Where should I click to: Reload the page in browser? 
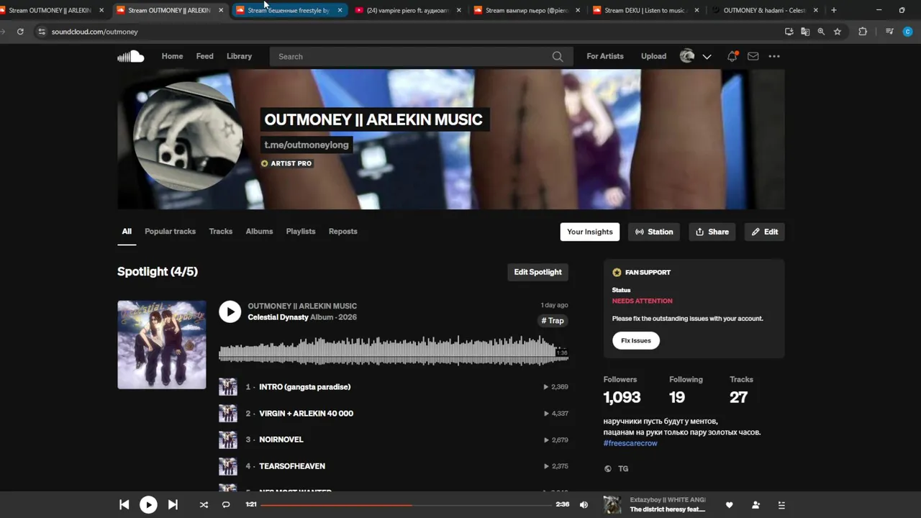pyautogui.click(x=20, y=32)
